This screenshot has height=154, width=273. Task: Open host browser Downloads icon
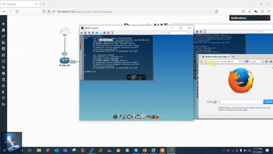coord(249,12)
